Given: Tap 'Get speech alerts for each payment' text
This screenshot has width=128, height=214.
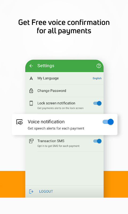Looking at the screenshot, I should tap(56, 128).
